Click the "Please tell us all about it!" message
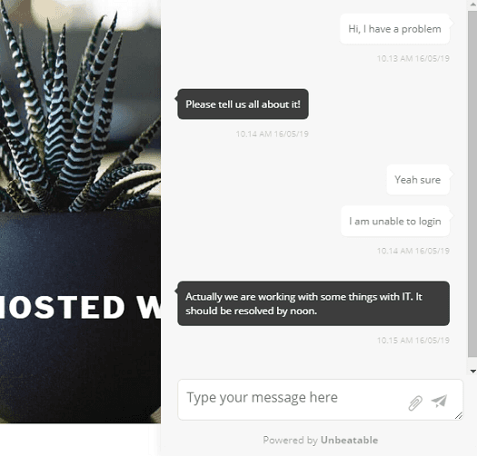Screen dimensions: 477x456 coord(243,104)
